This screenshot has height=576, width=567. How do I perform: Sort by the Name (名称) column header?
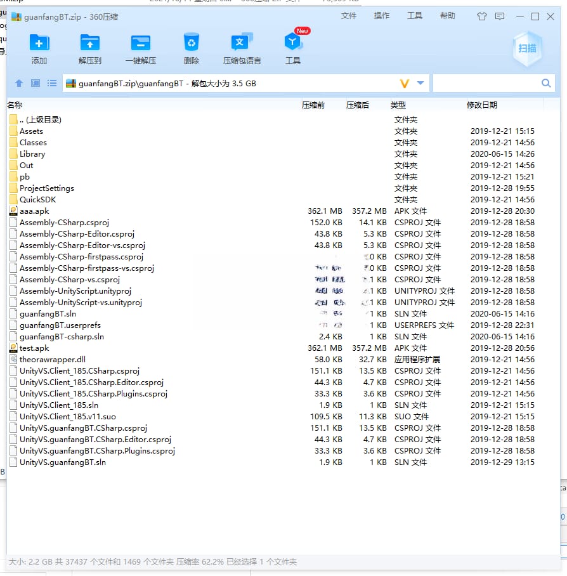pos(15,105)
